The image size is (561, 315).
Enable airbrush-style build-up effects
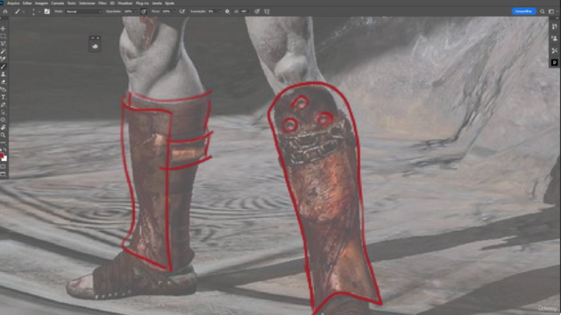click(182, 11)
